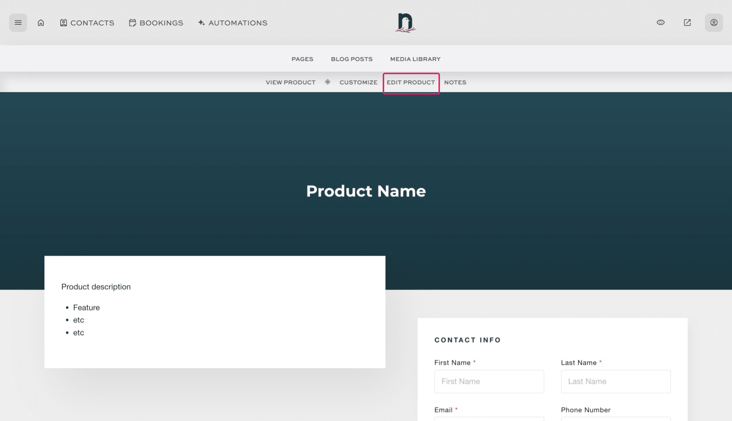Go to the home dashboard icon
The height and width of the screenshot is (421, 732).
pos(41,22)
